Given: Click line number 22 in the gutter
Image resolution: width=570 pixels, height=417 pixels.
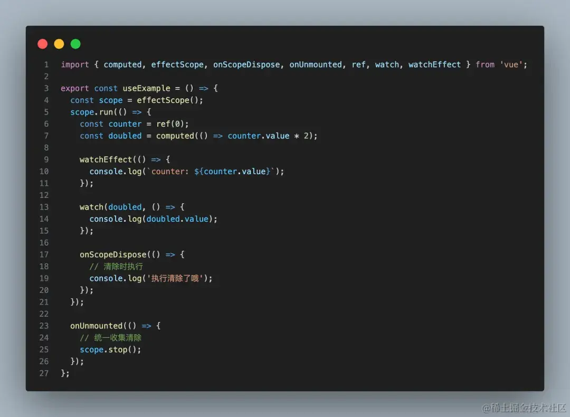Looking at the screenshot, I should click(44, 314).
